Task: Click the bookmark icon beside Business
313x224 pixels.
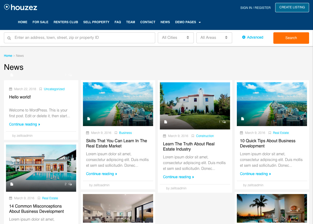Action: pos(116,133)
